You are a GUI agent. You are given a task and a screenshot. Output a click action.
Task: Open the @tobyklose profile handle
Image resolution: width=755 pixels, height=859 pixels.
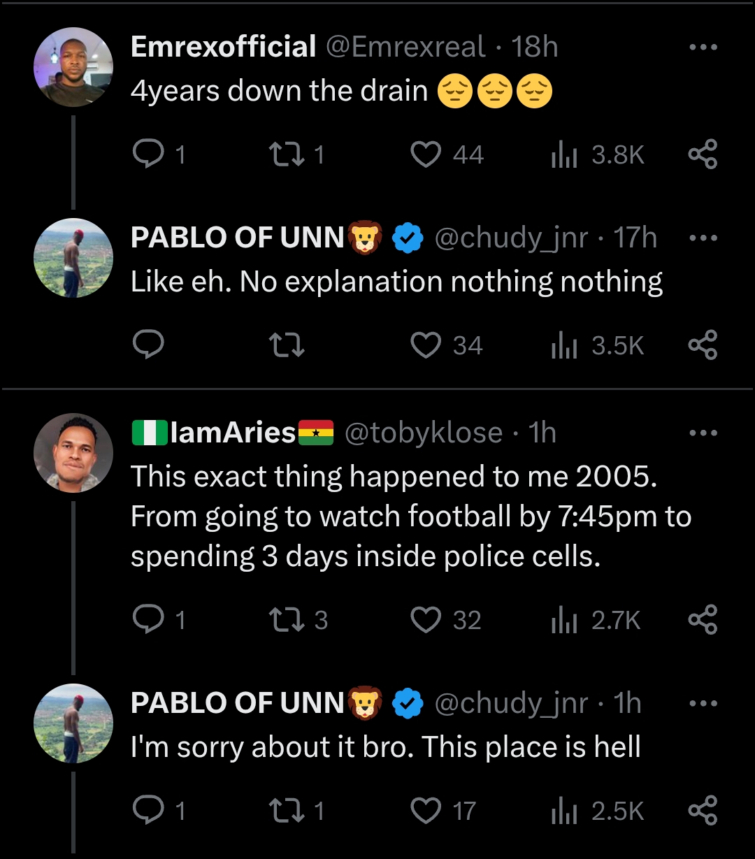pos(424,433)
